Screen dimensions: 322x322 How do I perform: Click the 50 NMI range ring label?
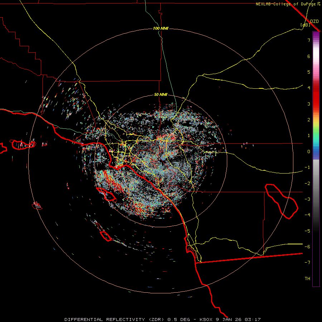point(161,95)
